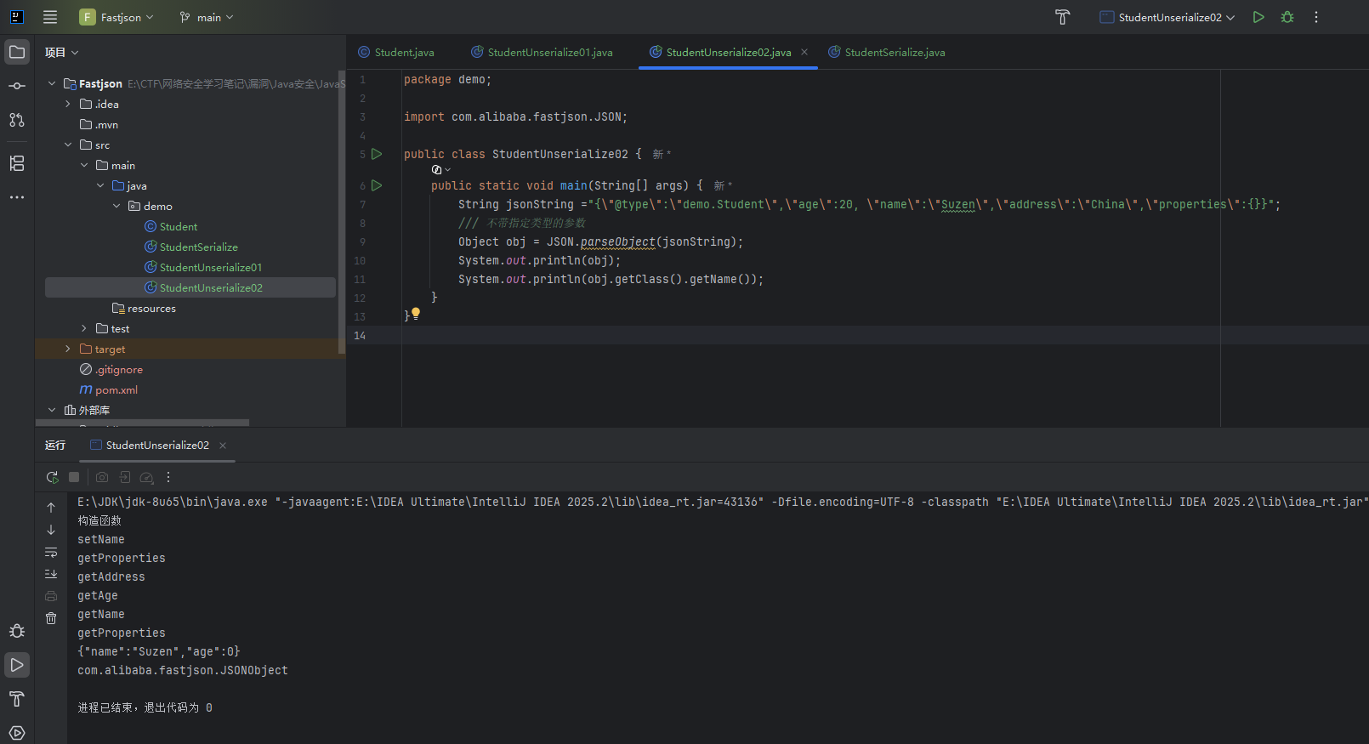
Task: Collapse the external libraries node
Action: (x=52, y=410)
